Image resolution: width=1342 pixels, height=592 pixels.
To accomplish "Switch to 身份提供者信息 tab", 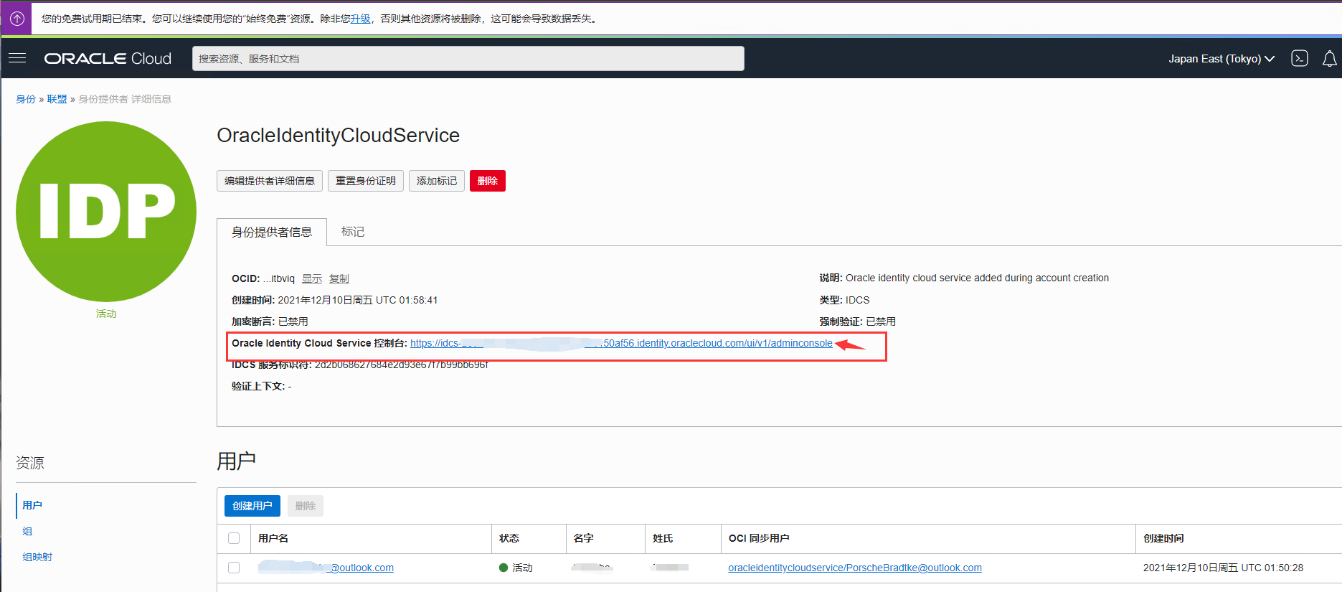I will click(x=272, y=232).
